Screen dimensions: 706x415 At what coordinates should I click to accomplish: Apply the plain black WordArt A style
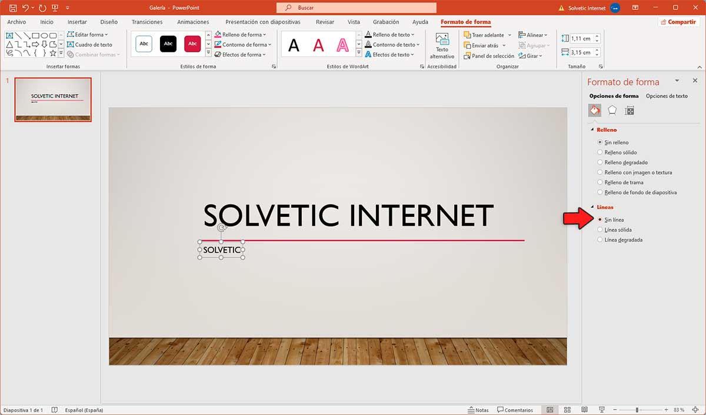[294, 45]
